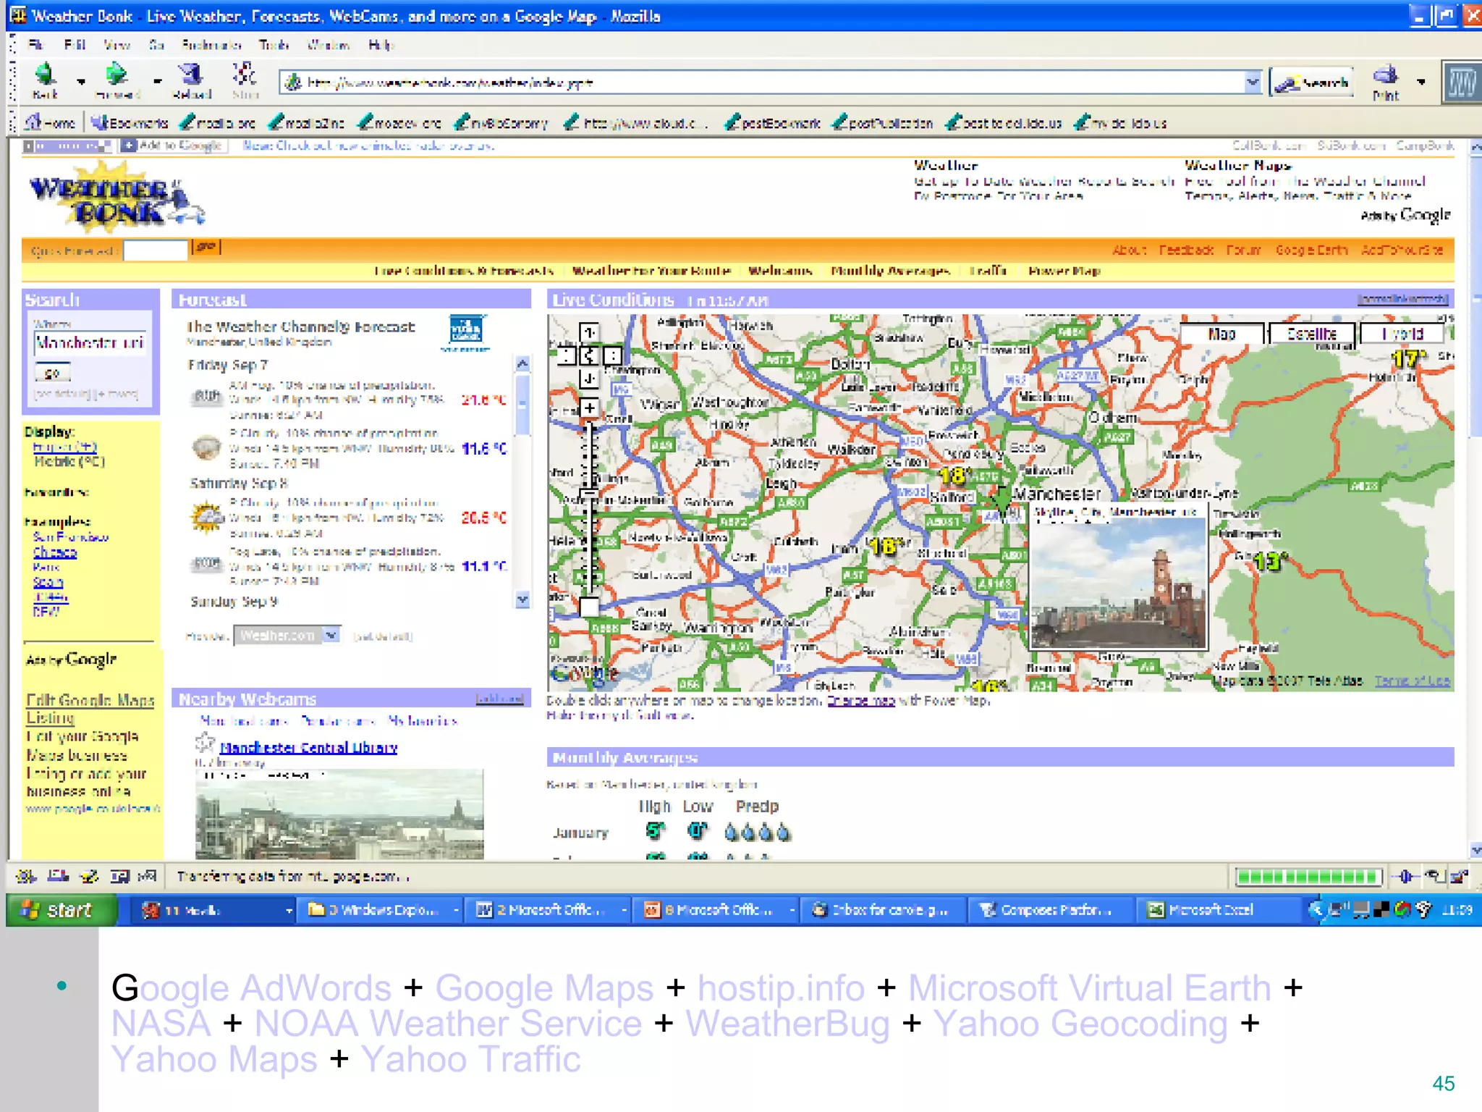
Task: Expand the 8 Microsoft Office taskbar group
Action: [716, 910]
